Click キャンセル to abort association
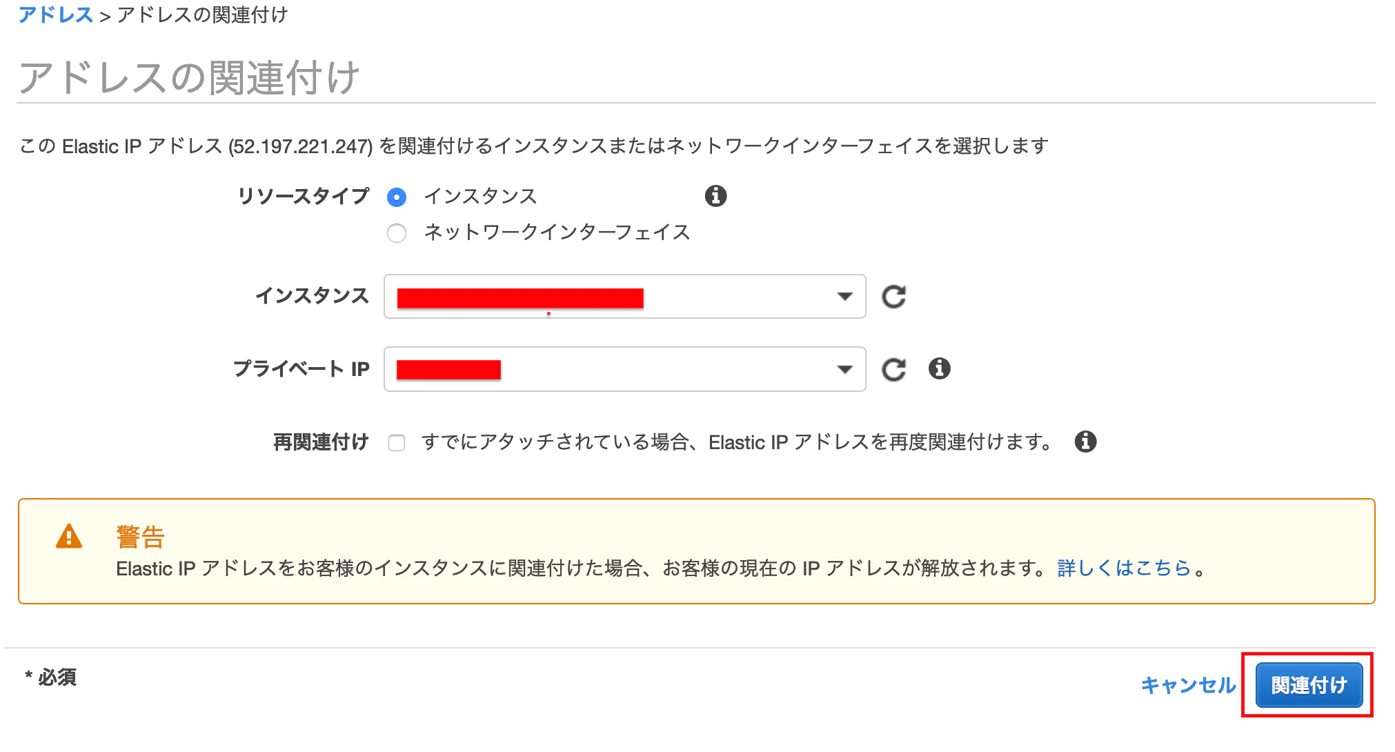 1188,686
